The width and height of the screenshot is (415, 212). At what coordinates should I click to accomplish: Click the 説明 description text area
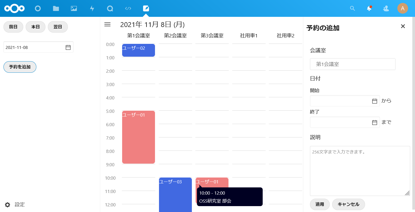pos(360,171)
